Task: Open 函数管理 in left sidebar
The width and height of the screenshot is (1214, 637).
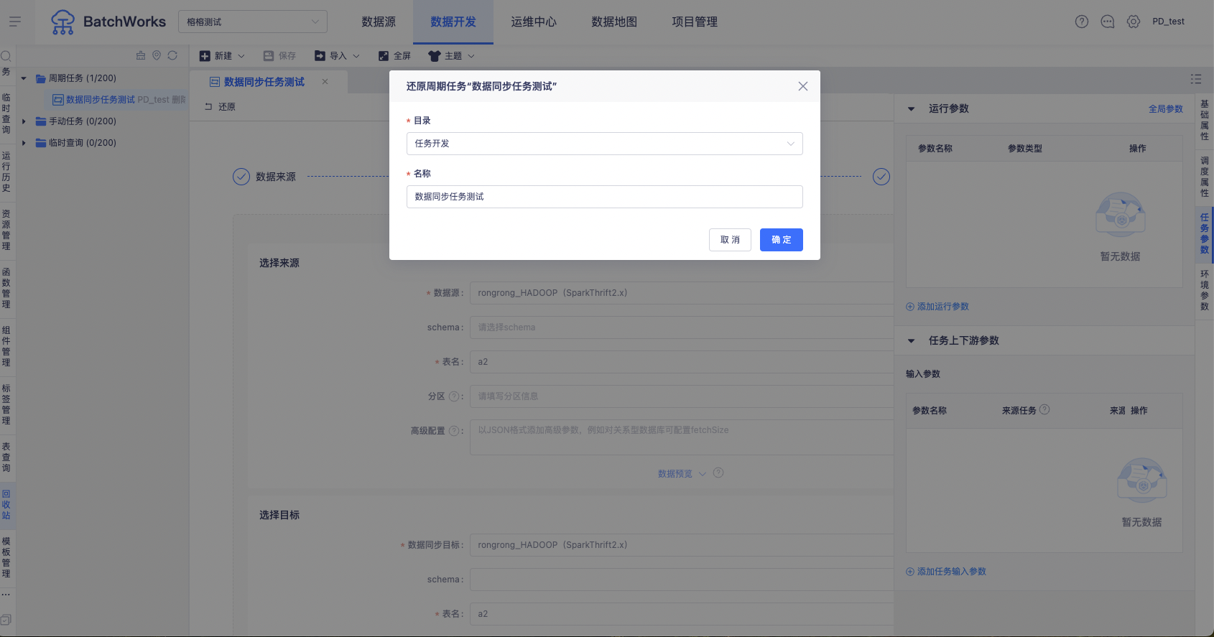Action: pyautogui.click(x=6, y=288)
